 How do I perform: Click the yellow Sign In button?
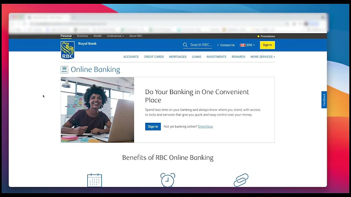[267, 45]
